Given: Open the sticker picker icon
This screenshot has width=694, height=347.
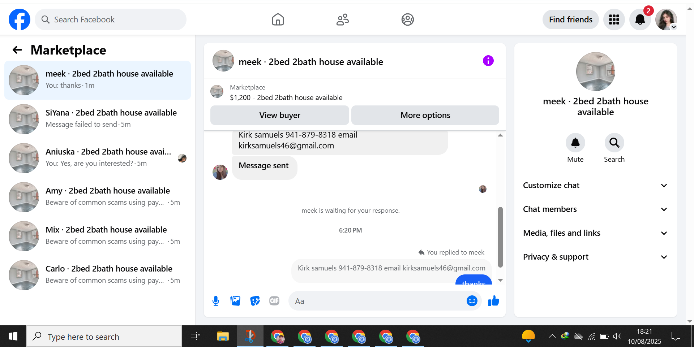Looking at the screenshot, I should [x=255, y=301].
